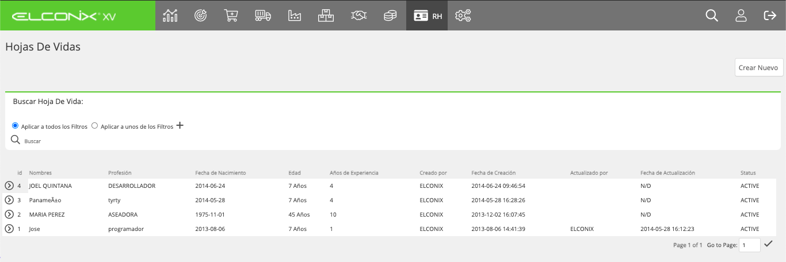Expand the JOEL QUINTANA row
Viewport: 786px width, 262px height.
tap(9, 186)
